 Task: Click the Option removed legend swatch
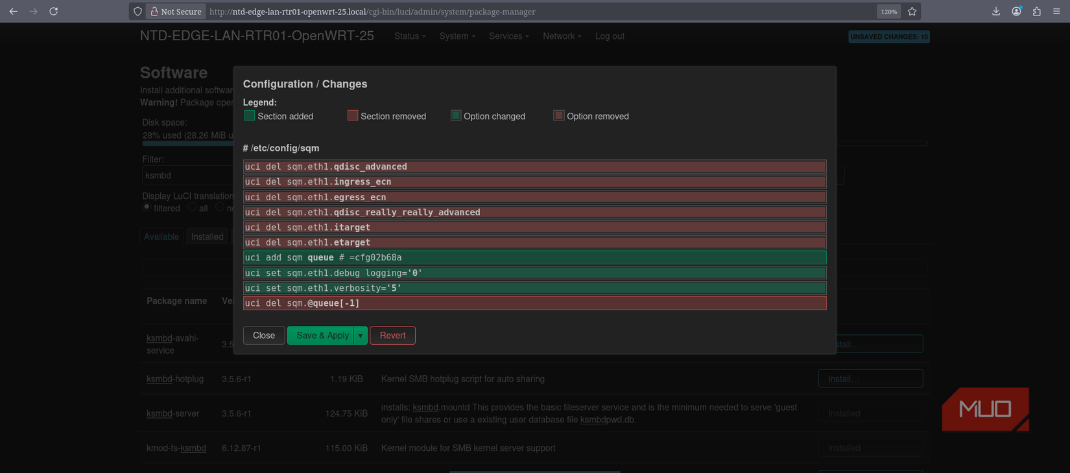pyautogui.click(x=559, y=115)
